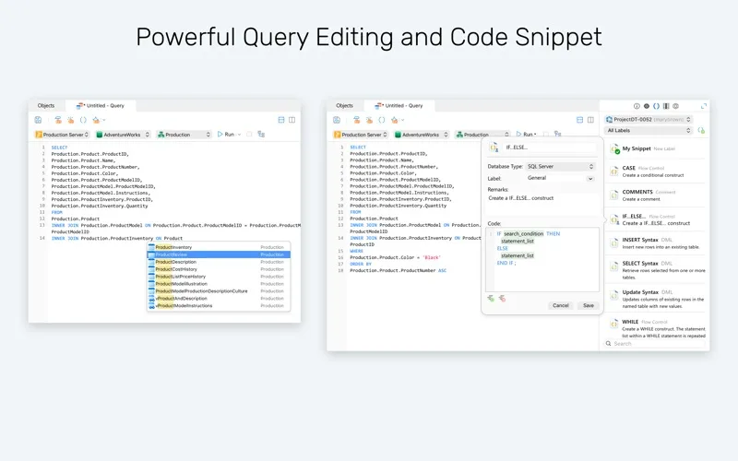The image size is (738, 461).
Task: Click Save in the snippet editor popup
Action: (x=589, y=306)
